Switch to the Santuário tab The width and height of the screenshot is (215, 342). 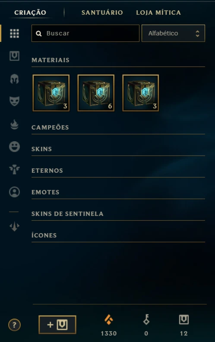click(x=102, y=13)
